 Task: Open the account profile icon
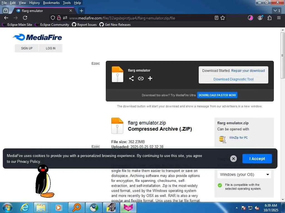coord(260,18)
